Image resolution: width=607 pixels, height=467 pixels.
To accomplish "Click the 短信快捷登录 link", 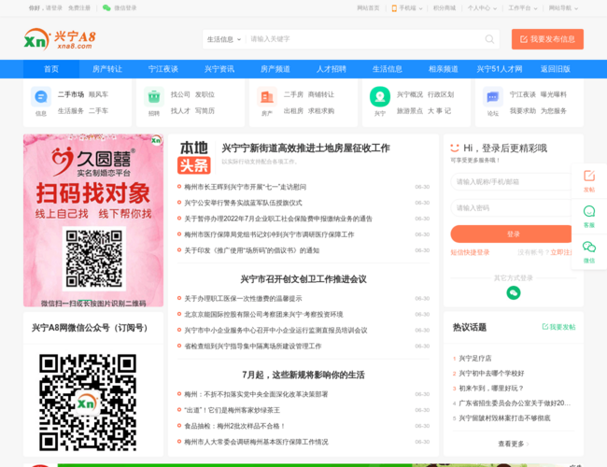I will (x=470, y=252).
